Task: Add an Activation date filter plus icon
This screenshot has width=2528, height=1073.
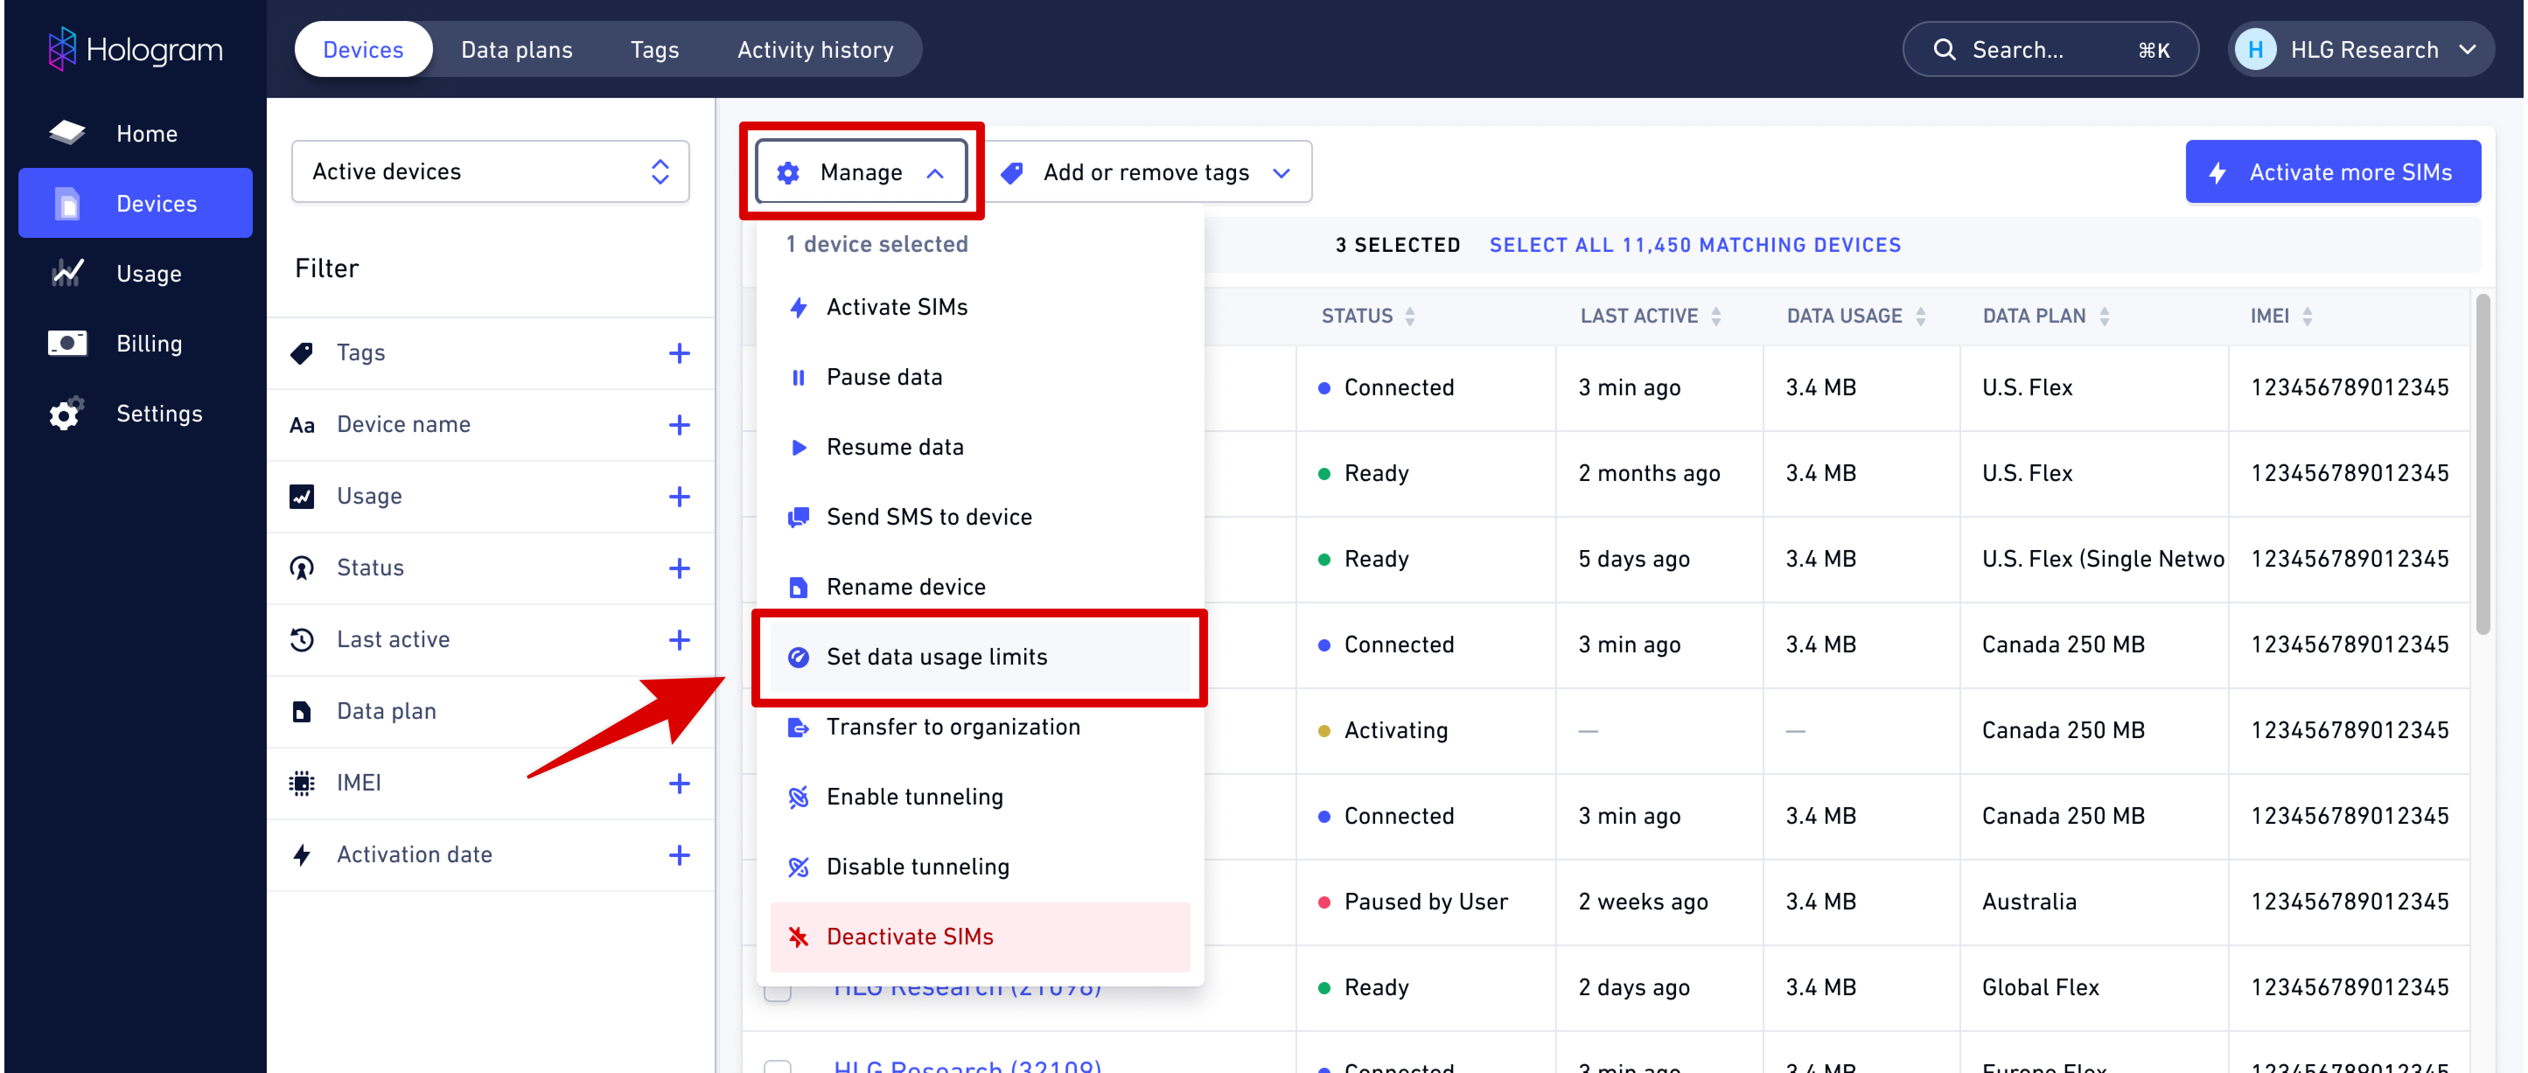Action: click(679, 854)
